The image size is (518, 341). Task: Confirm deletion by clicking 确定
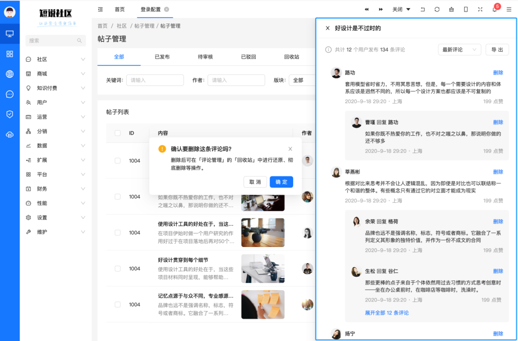coord(281,182)
